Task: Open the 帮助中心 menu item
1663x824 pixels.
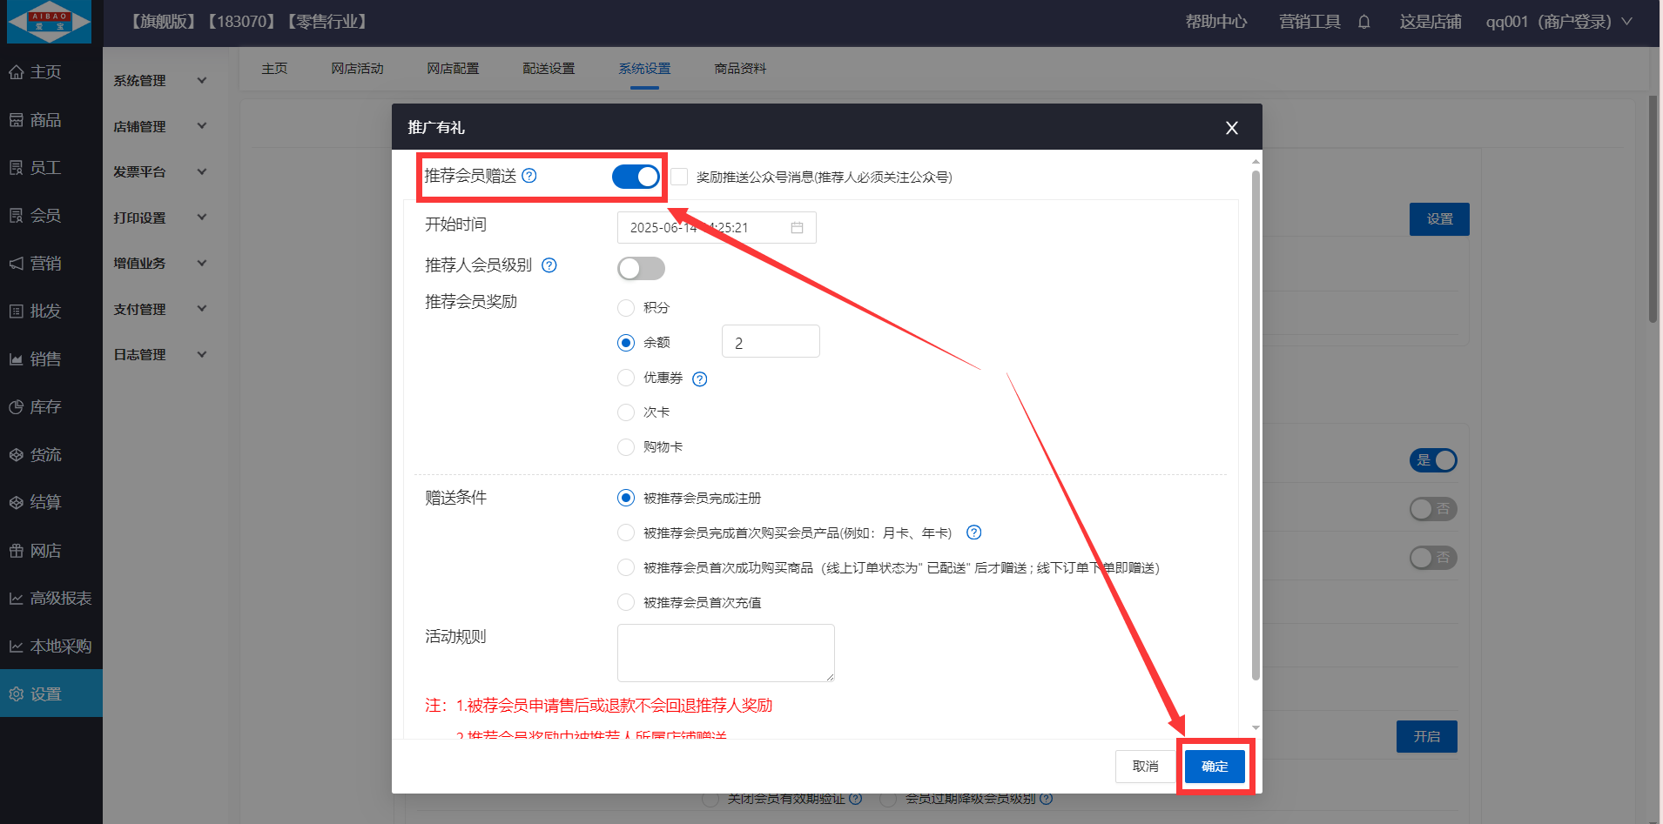Action: click(1215, 22)
